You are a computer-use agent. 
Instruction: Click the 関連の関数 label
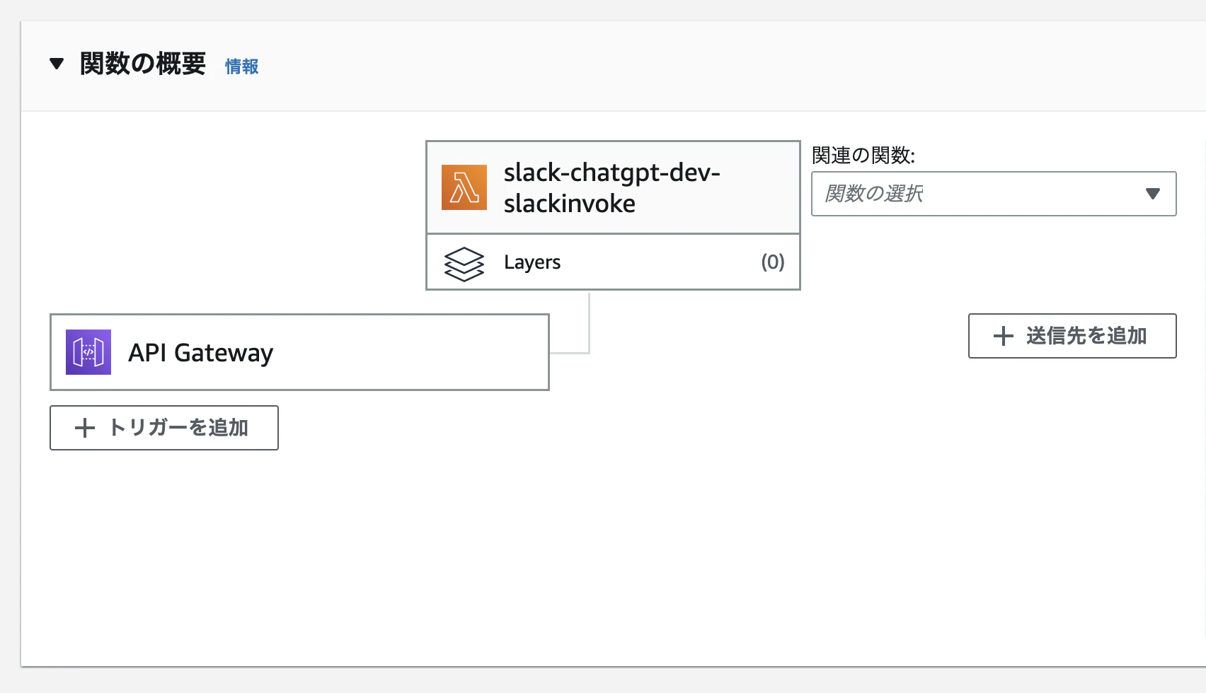pos(863,156)
